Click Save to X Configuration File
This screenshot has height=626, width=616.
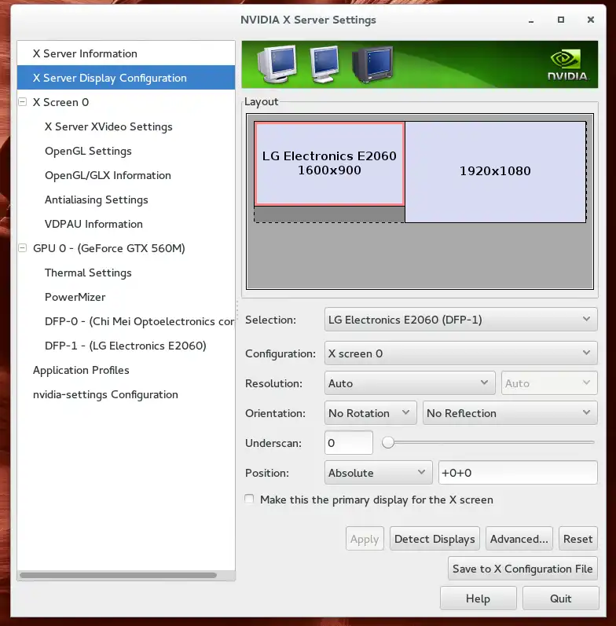[x=522, y=569]
